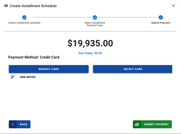The height and width of the screenshot is (134, 181).
Task: Click the step 3 number circle
Action: click(x=161, y=18)
